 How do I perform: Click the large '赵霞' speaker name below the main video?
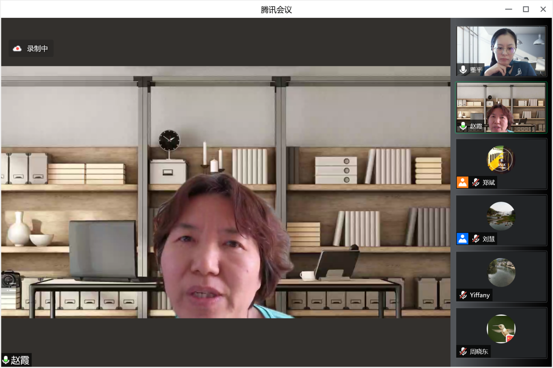(20, 360)
